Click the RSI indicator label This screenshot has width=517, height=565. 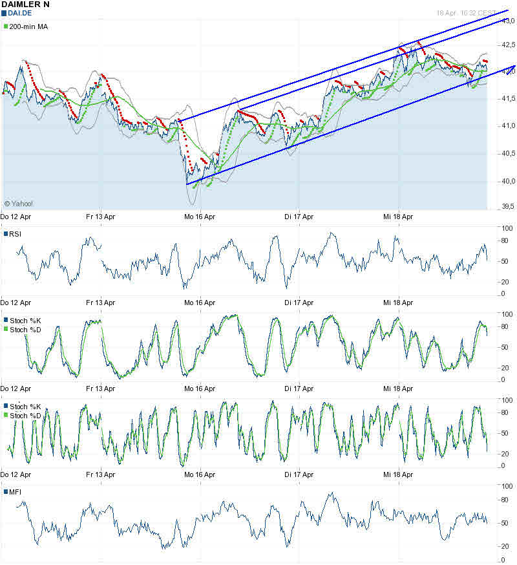(15, 234)
